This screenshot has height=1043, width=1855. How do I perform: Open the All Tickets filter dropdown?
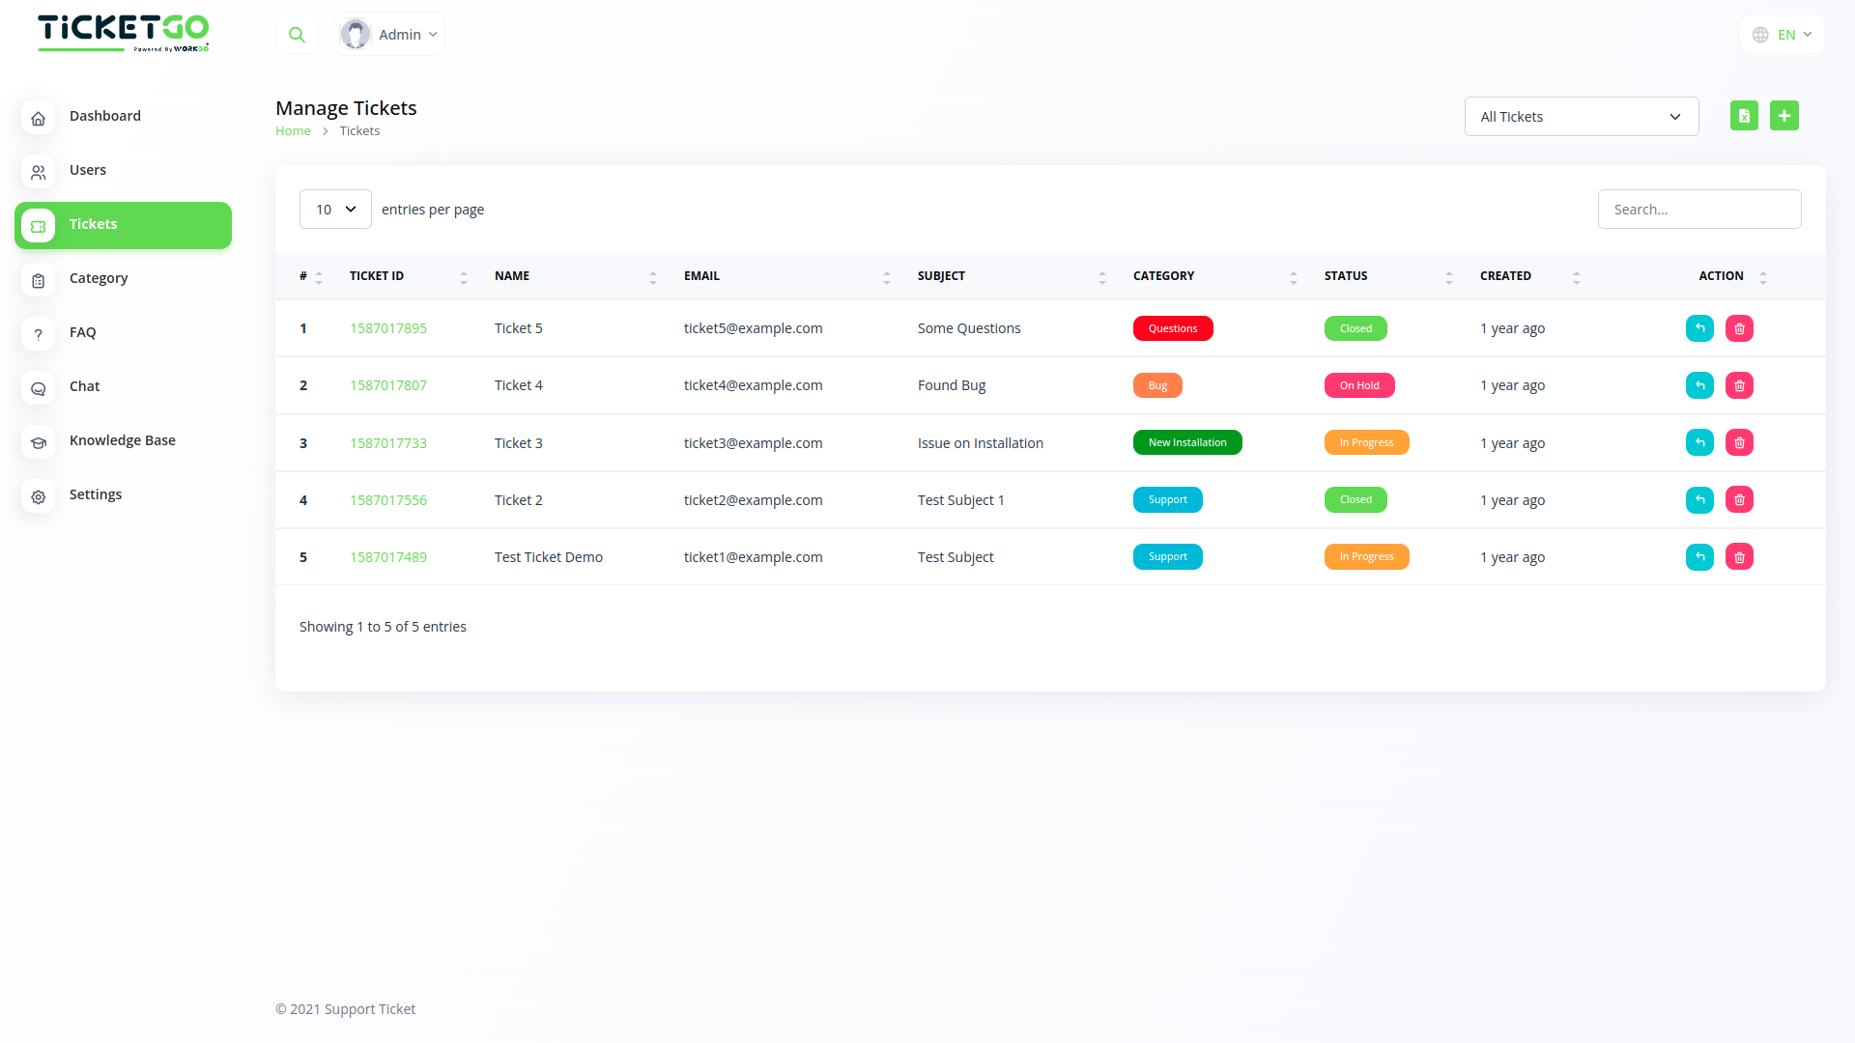[x=1581, y=117]
